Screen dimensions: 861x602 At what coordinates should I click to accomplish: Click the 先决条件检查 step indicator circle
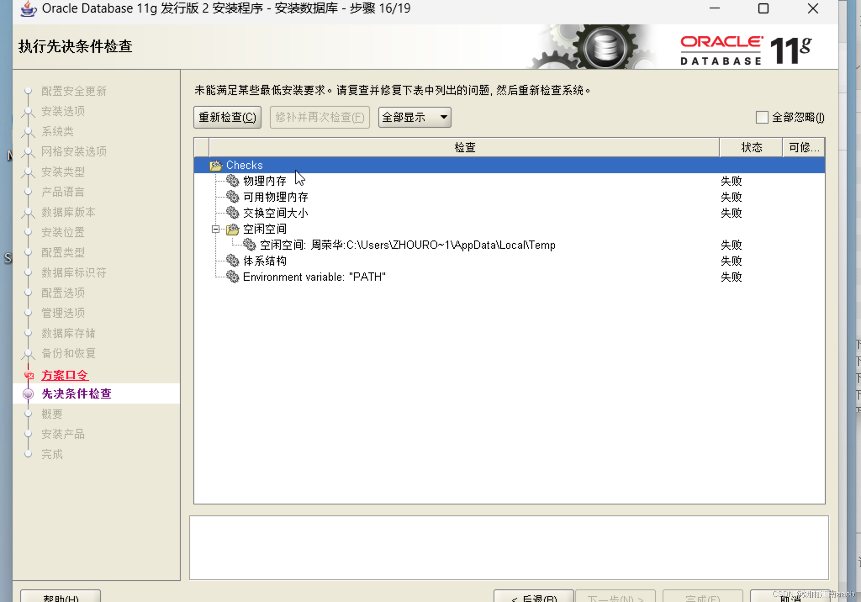[x=28, y=393]
